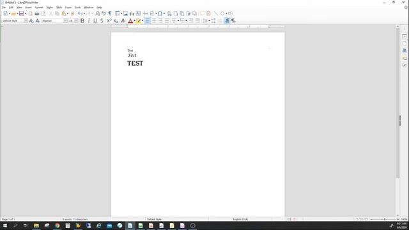
Task: Open the Edit menu
Action: coord(11,8)
